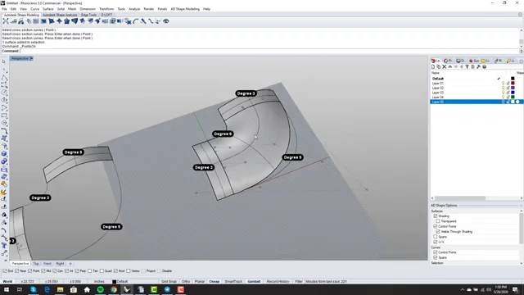The width and height of the screenshot is (524, 295).
Task: Toggle visibility lightbulb of Layer 01
Action: pyautogui.click(x=503, y=83)
